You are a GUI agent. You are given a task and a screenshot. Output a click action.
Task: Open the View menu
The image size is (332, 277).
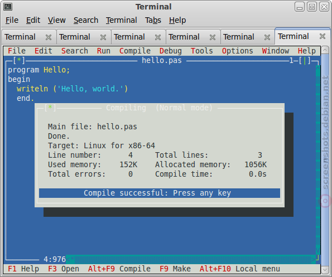click(56, 20)
